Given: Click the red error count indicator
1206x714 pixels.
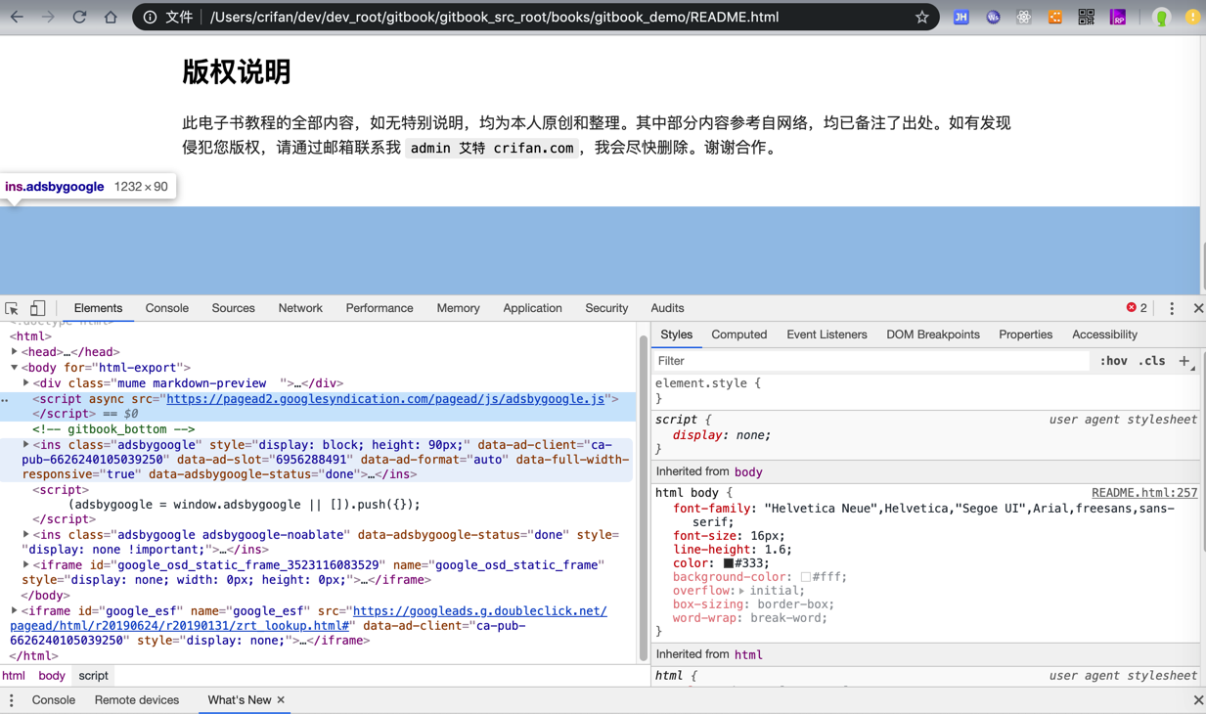Looking at the screenshot, I should coord(1137,308).
